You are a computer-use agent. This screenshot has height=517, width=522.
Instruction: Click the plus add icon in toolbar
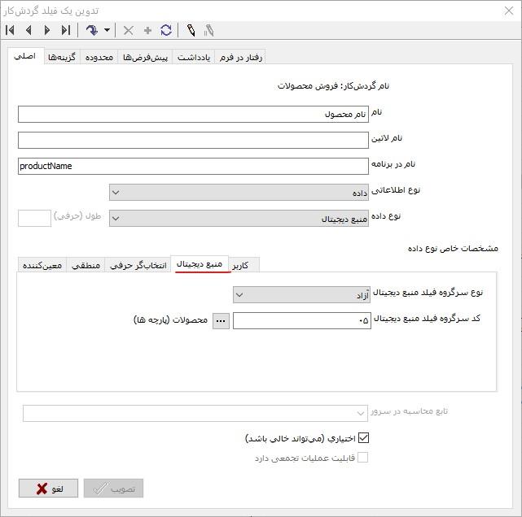[x=147, y=30]
